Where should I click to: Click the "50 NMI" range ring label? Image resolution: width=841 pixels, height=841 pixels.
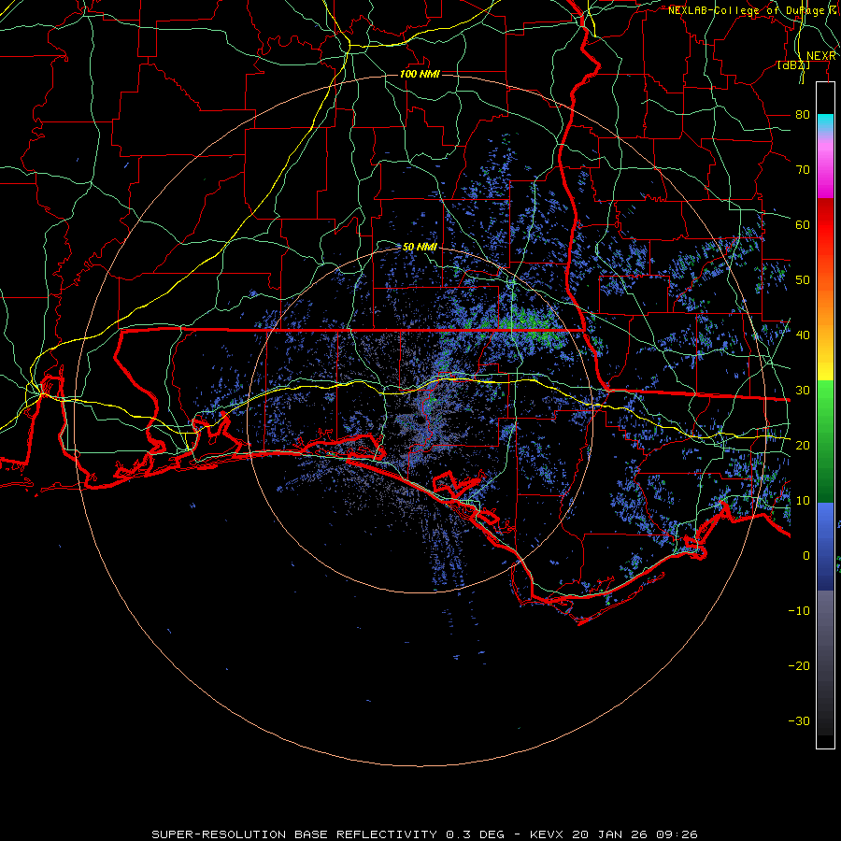pyautogui.click(x=420, y=247)
